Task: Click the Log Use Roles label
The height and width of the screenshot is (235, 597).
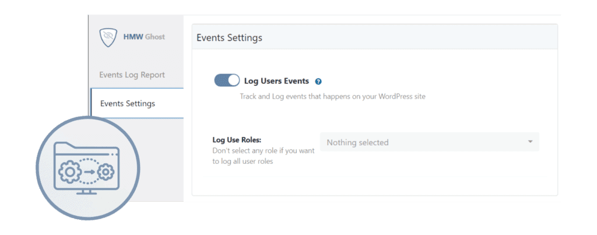Action: (236, 140)
